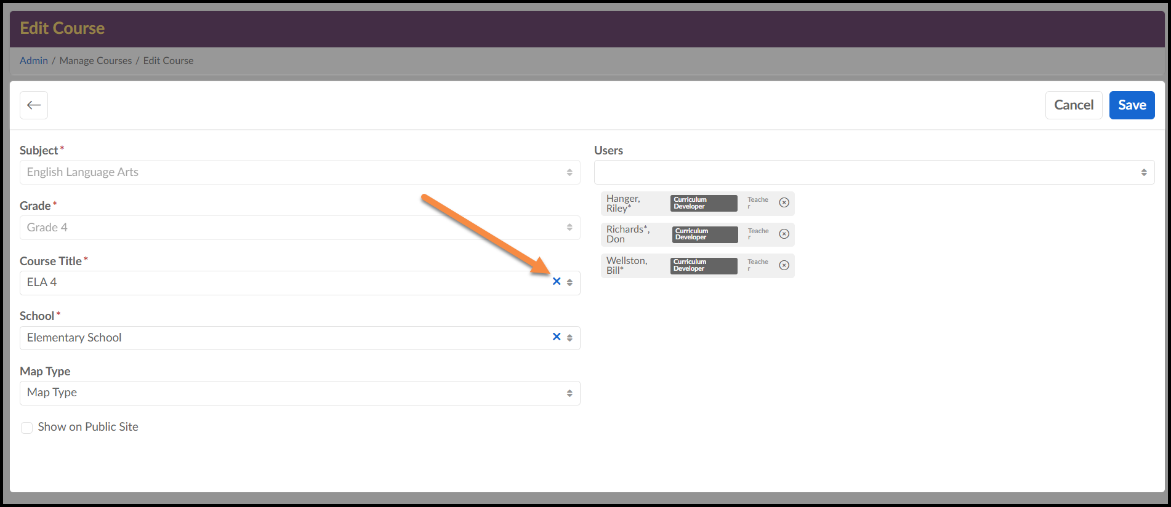The height and width of the screenshot is (507, 1171).
Task: Go to Admin breadcrumb link
Action: [34, 60]
